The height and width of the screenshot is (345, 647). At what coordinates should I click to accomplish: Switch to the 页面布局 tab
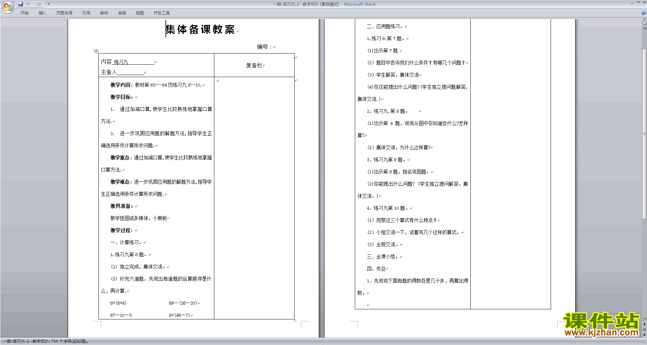(64, 13)
